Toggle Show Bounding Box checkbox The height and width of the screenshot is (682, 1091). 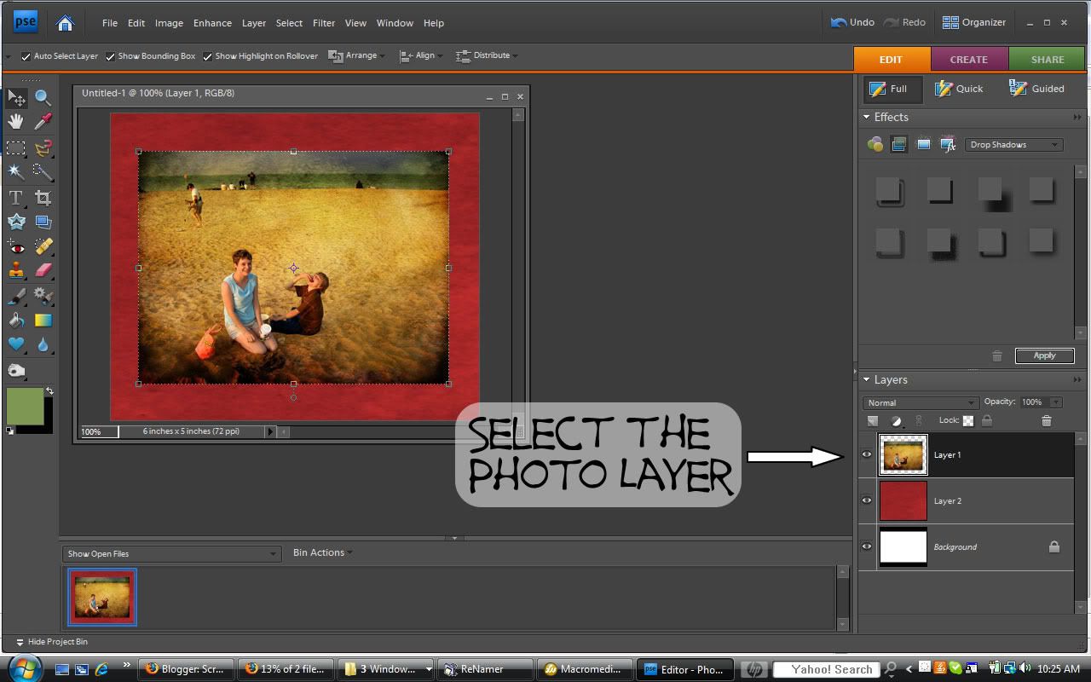point(111,56)
